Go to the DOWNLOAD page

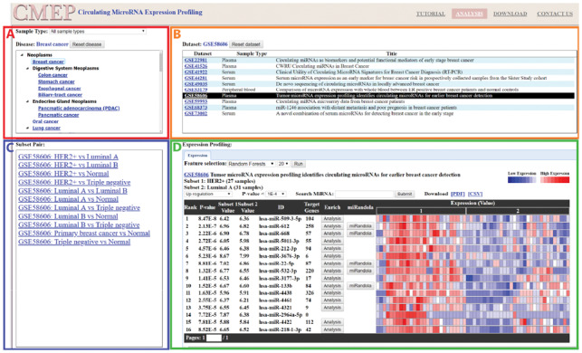tap(510, 14)
